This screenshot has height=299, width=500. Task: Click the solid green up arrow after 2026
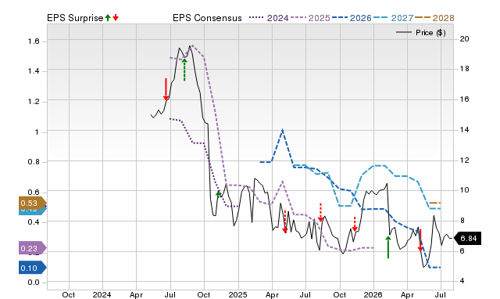tap(388, 247)
